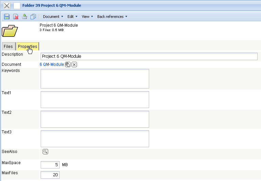261x181 pixels.
Task: Select the Properties tab
Action: pos(27,47)
